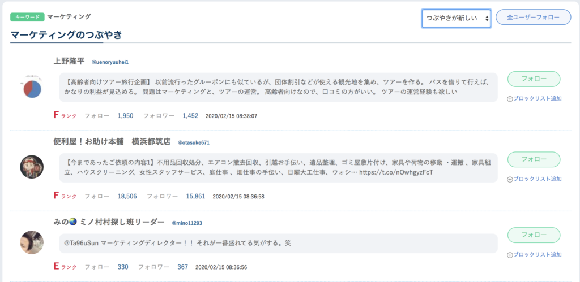Follow user 上野隆平
Image resolution: width=580 pixels, height=282 pixels.
point(534,79)
